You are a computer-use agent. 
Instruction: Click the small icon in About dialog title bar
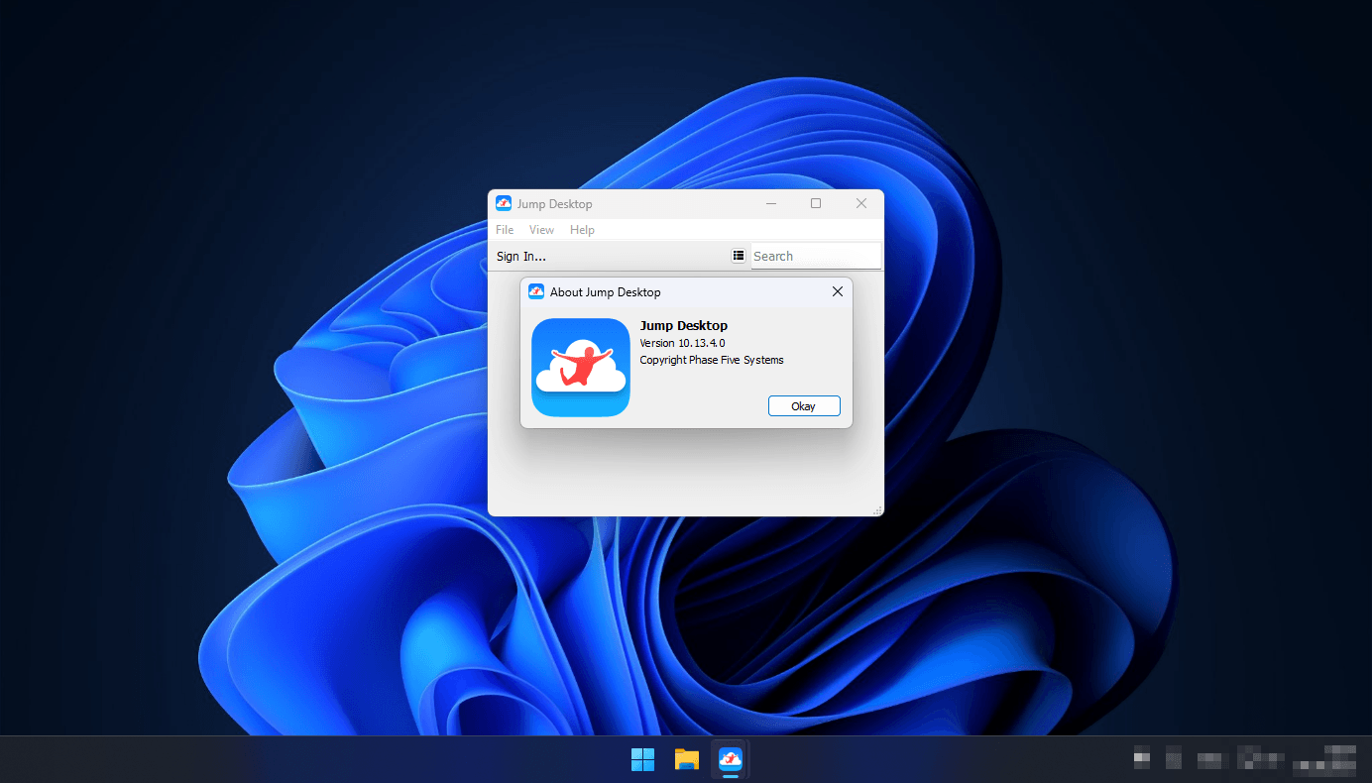536,291
